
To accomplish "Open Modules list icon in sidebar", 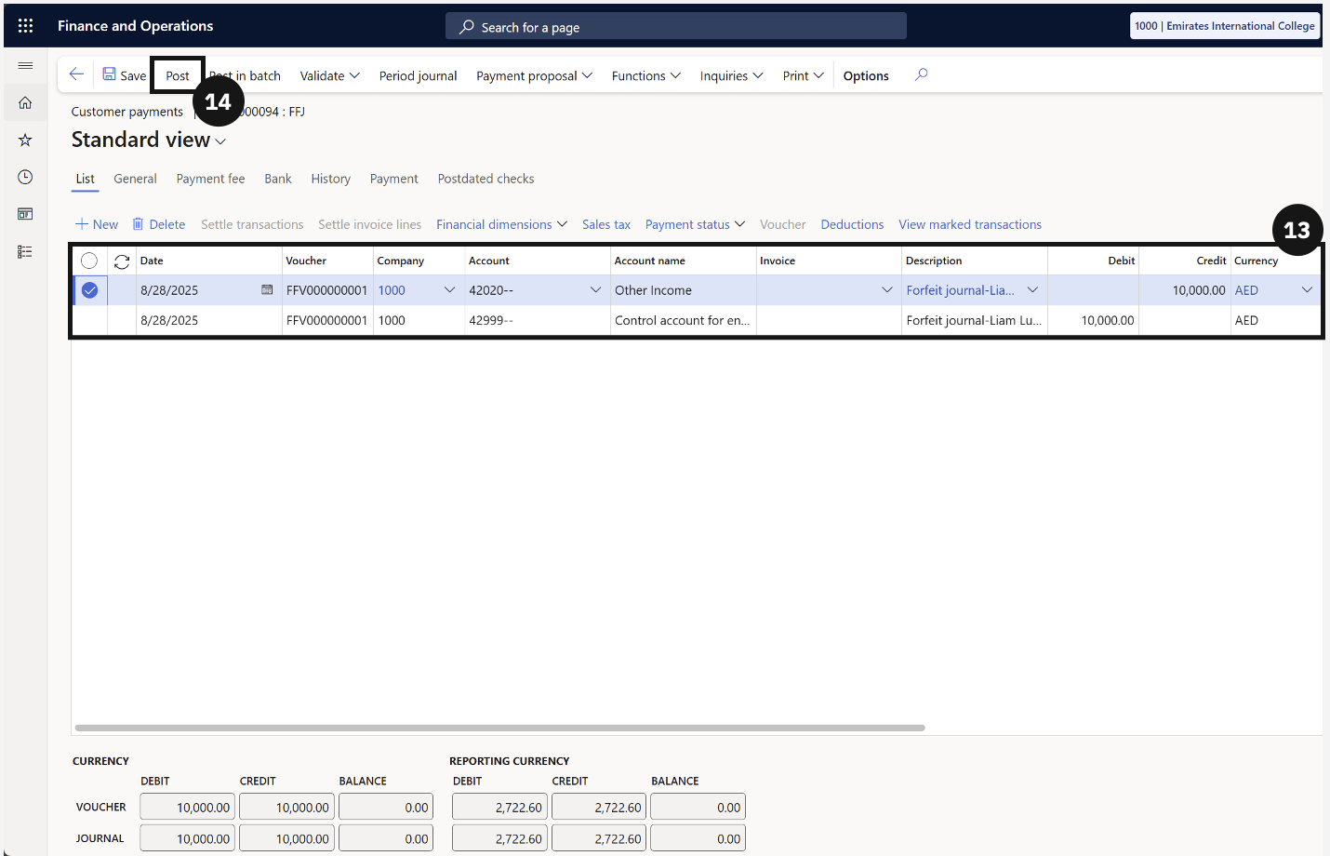I will click(25, 251).
